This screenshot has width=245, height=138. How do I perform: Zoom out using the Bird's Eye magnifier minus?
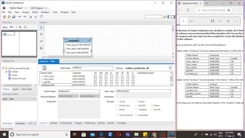(25, 27)
